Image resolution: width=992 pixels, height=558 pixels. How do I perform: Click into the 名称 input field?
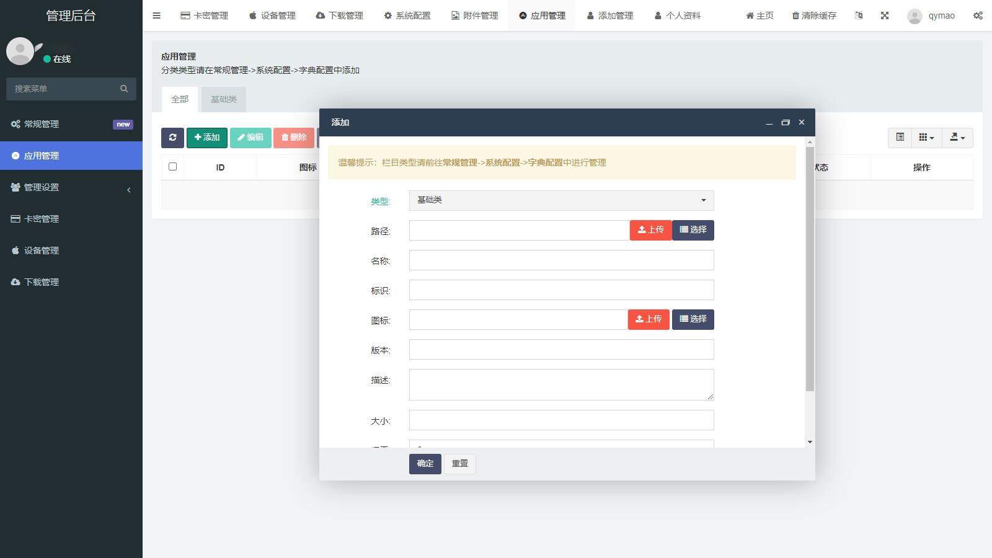[x=561, y=260]
